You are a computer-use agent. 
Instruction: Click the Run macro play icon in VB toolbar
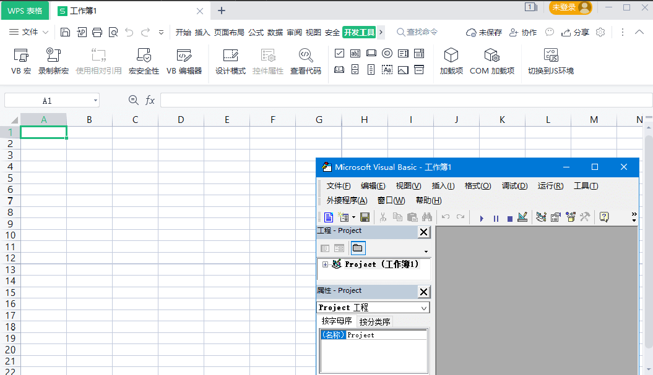(482, 218)
